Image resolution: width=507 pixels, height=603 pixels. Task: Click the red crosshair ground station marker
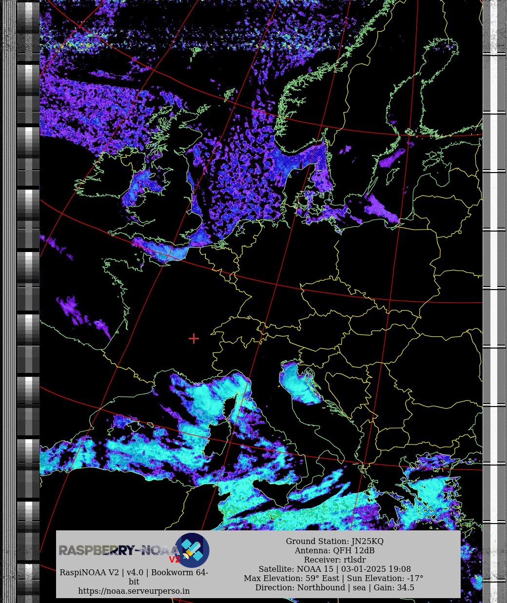(194, 338)
